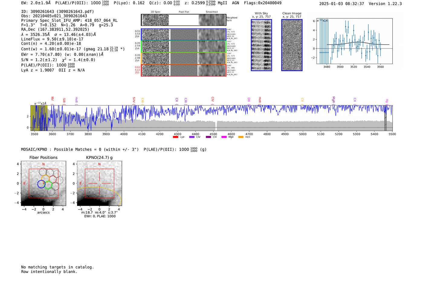Click the dark purple CIII legend swatch
423x288 pixels.
[x=208, y=137]
